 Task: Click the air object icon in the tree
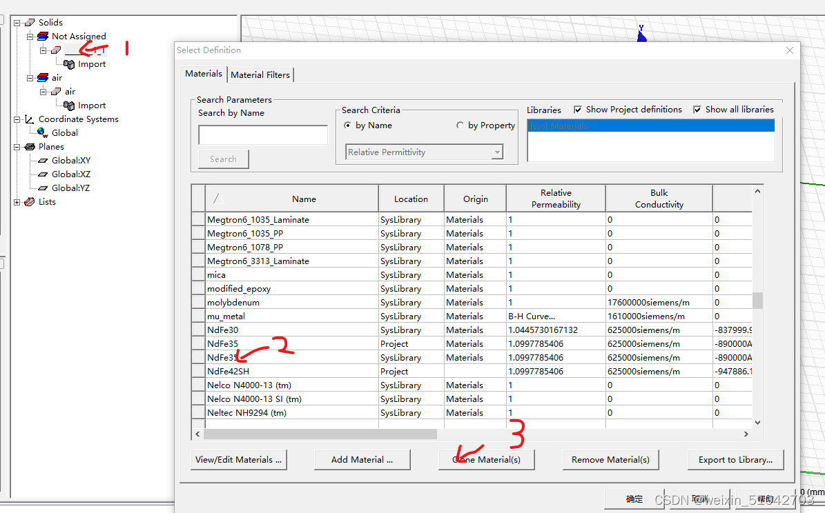pos(56,91)
